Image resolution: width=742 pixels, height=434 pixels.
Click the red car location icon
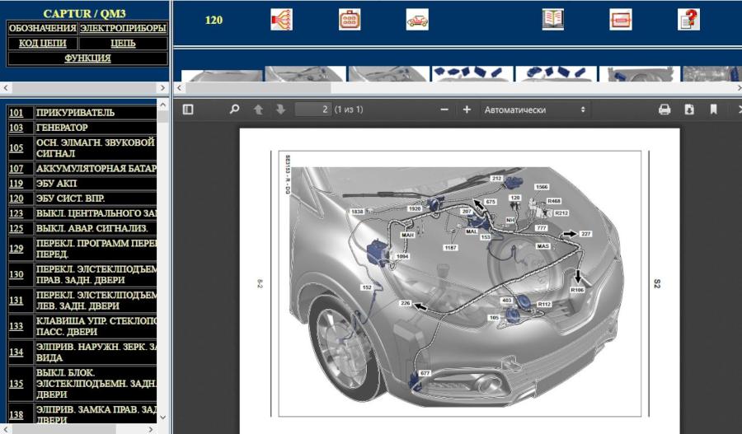[x=417, y=20]
